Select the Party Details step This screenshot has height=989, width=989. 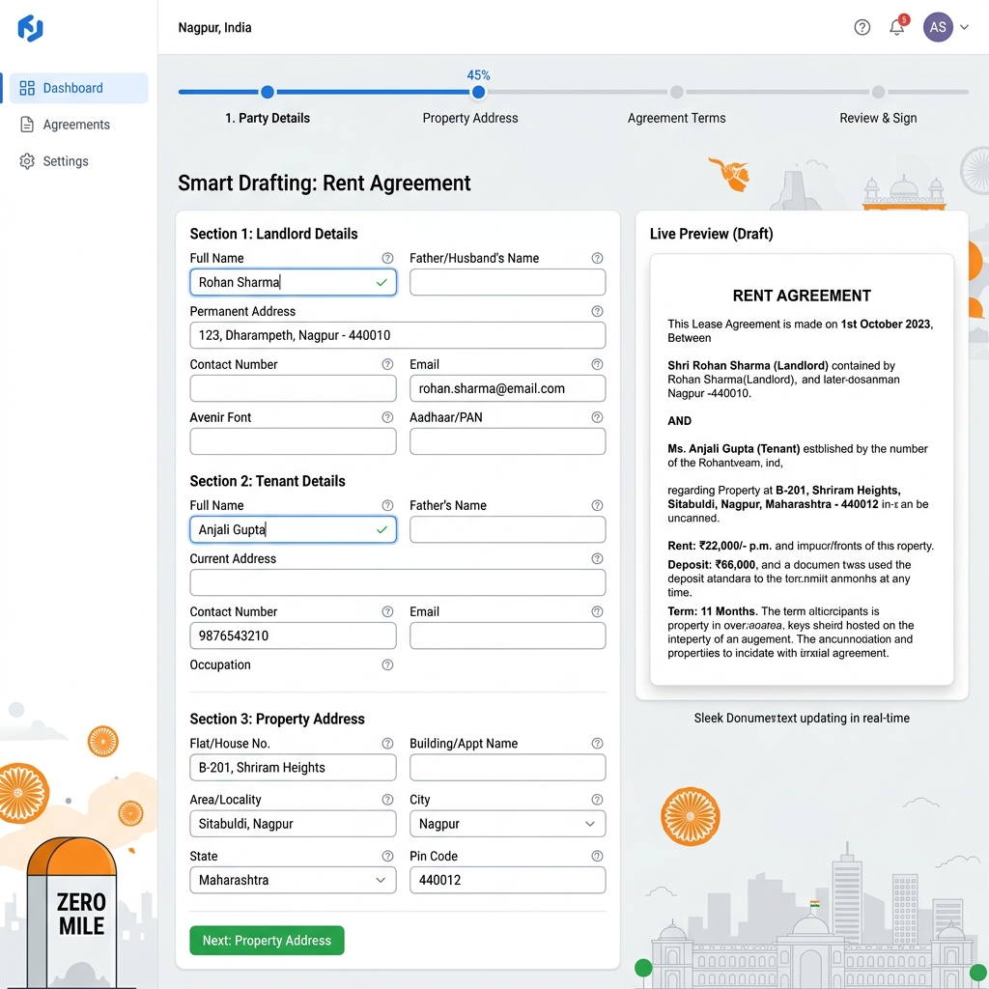point(268,118)
